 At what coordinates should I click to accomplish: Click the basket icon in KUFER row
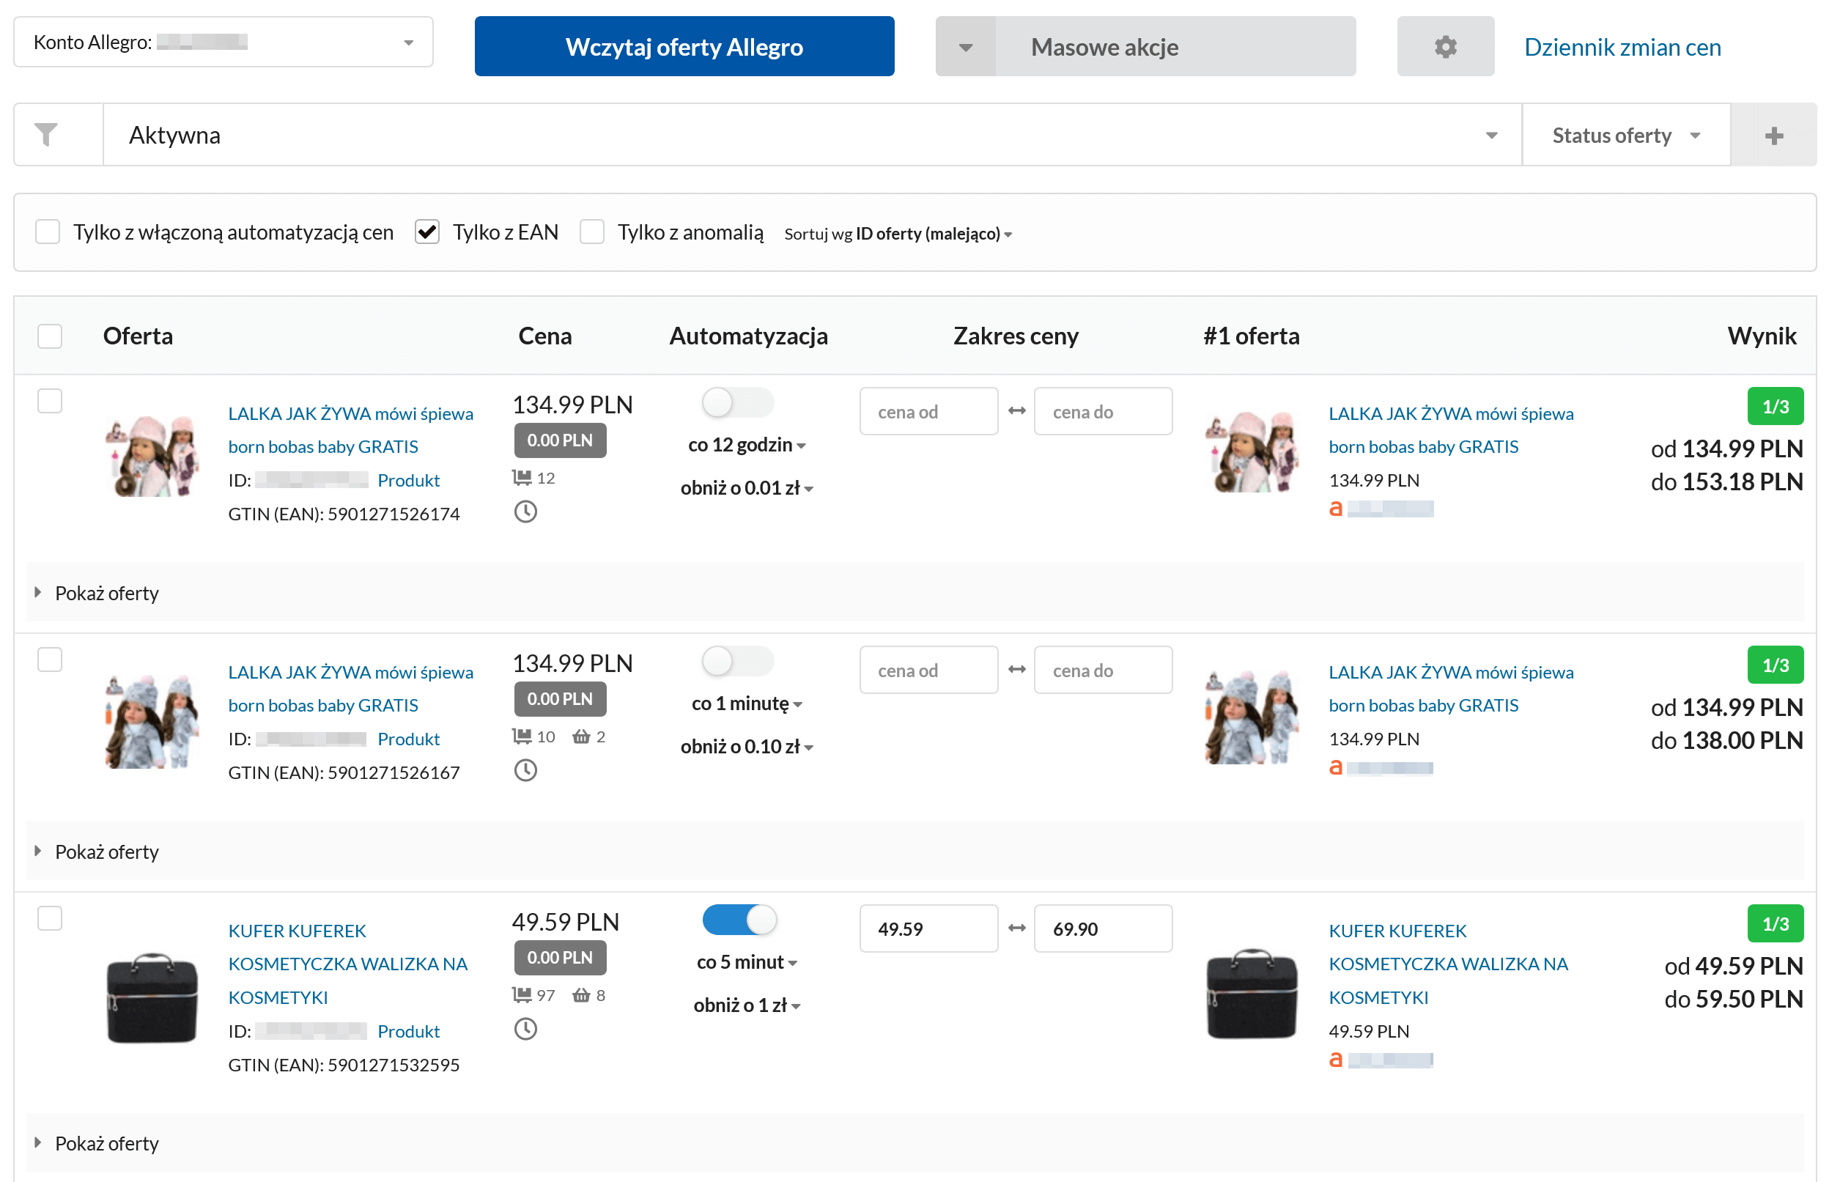tap(581, 995)
